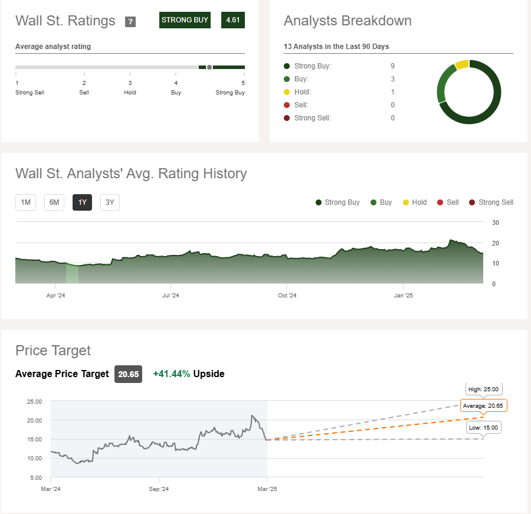The height and width of the screenshot is (514, 531).
Task: Click the marker on the average analyst rating scale
Action: 209,67
